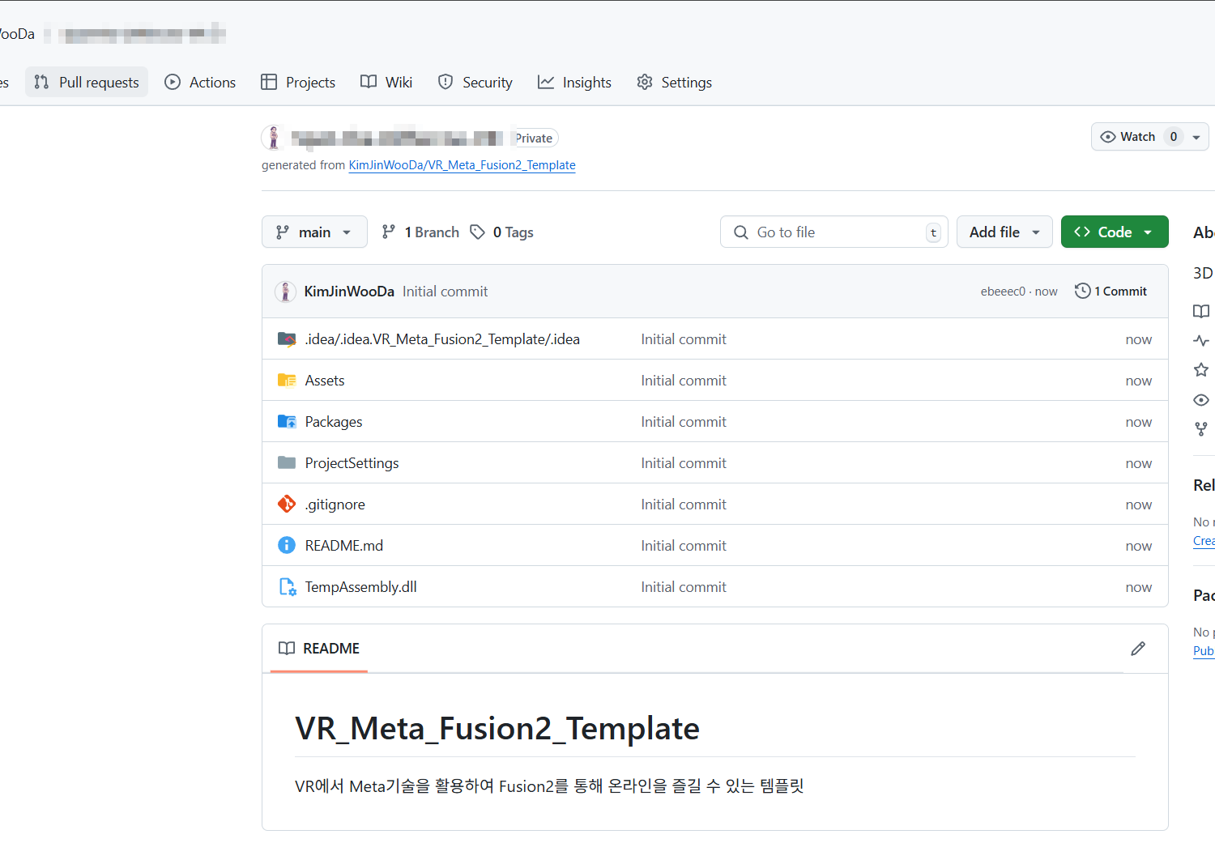Open the Wiki tab
The width and height of the screenshot is (1215, 843).
coord(386,82)
